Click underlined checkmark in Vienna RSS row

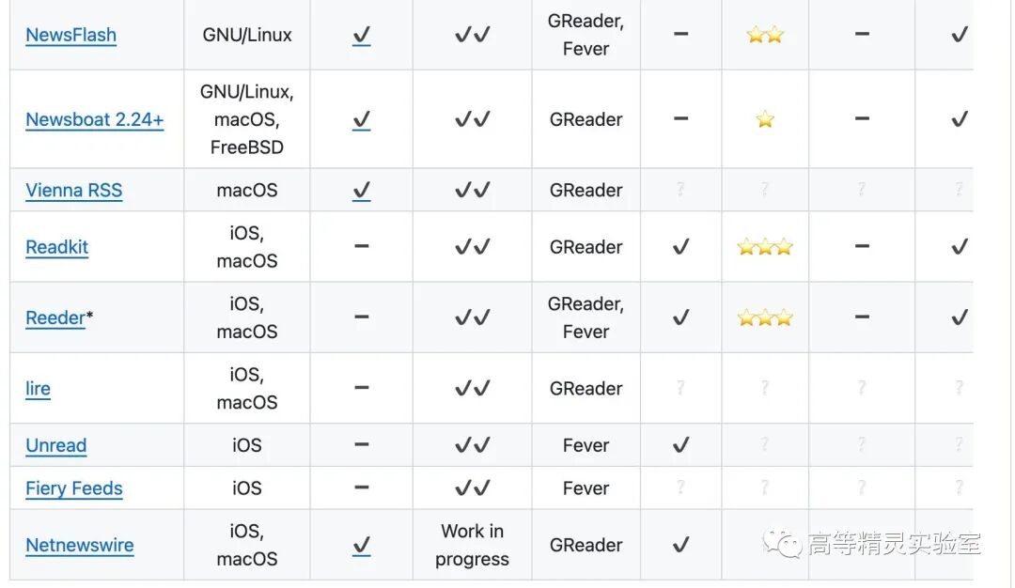[361, 191]
